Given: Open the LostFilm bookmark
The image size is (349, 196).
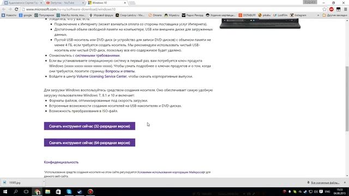Looking at the screenshot, I should click(x=280, y=15).
